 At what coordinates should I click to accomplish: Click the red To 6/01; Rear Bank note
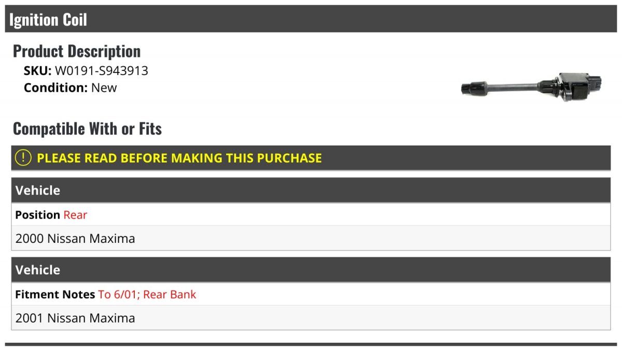147,295
